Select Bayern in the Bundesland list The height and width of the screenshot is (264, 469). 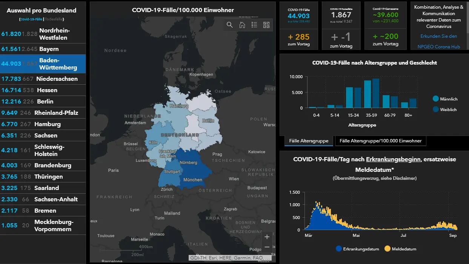pyautogui.click(x=43, y=49)
